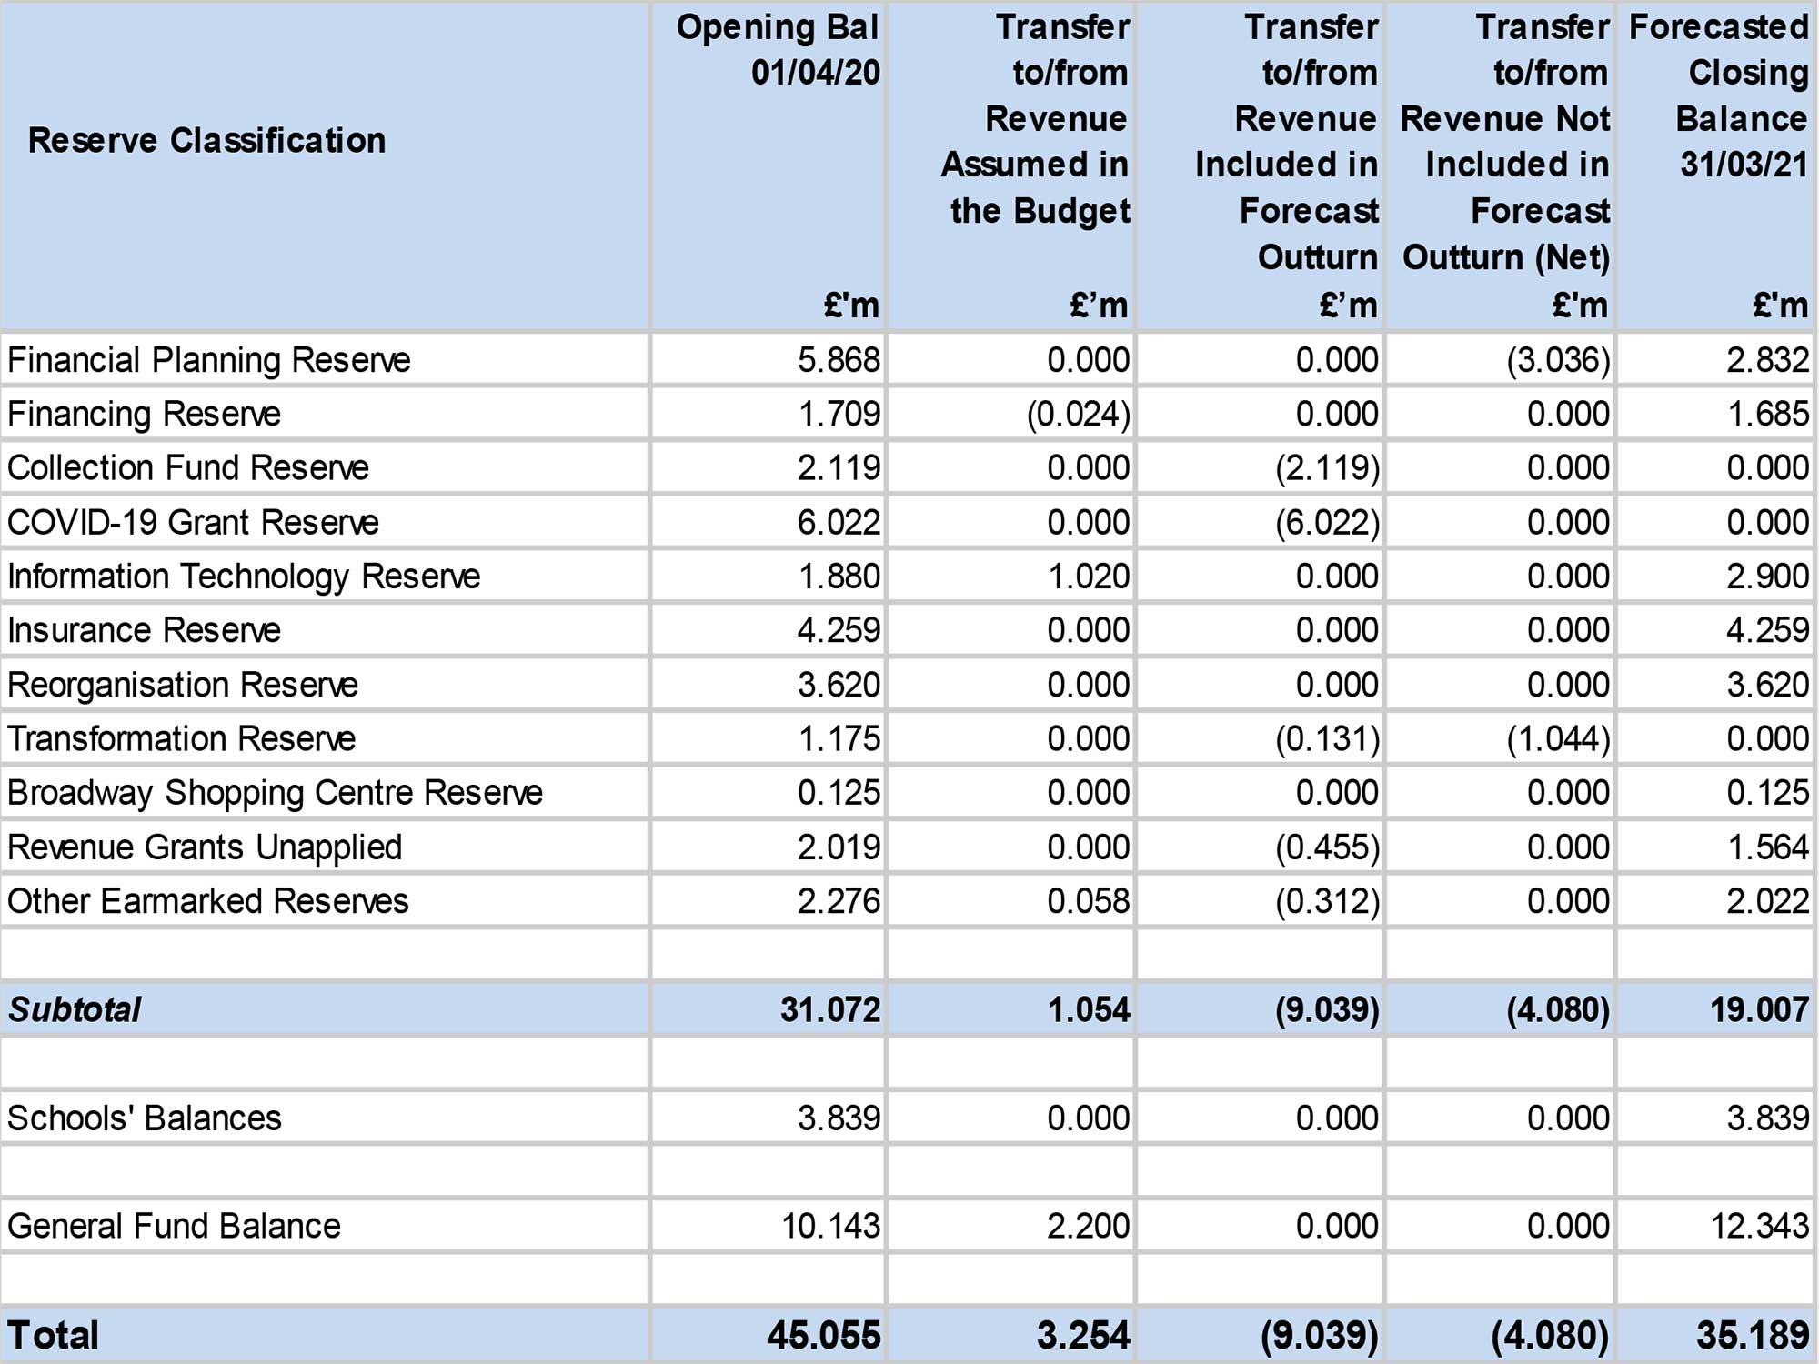Select the Reorganisation Reserve row label

tap(183, 685)
